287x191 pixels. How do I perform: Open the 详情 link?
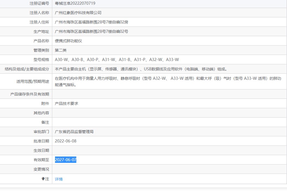click(59, 179)
